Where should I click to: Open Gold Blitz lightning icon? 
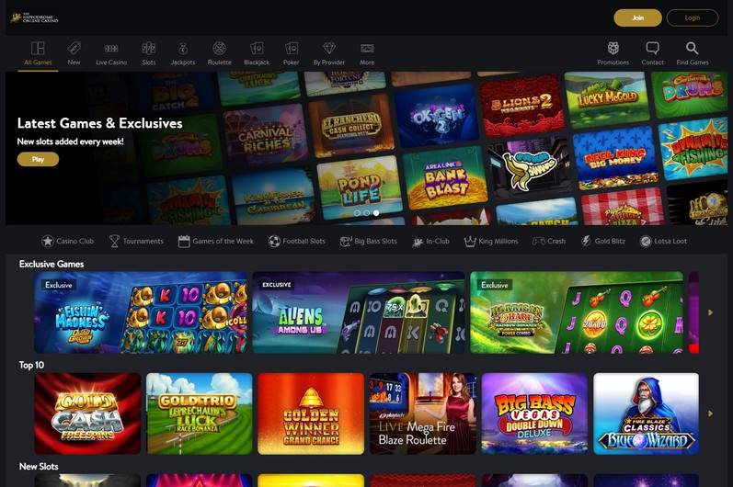(586, 241)
